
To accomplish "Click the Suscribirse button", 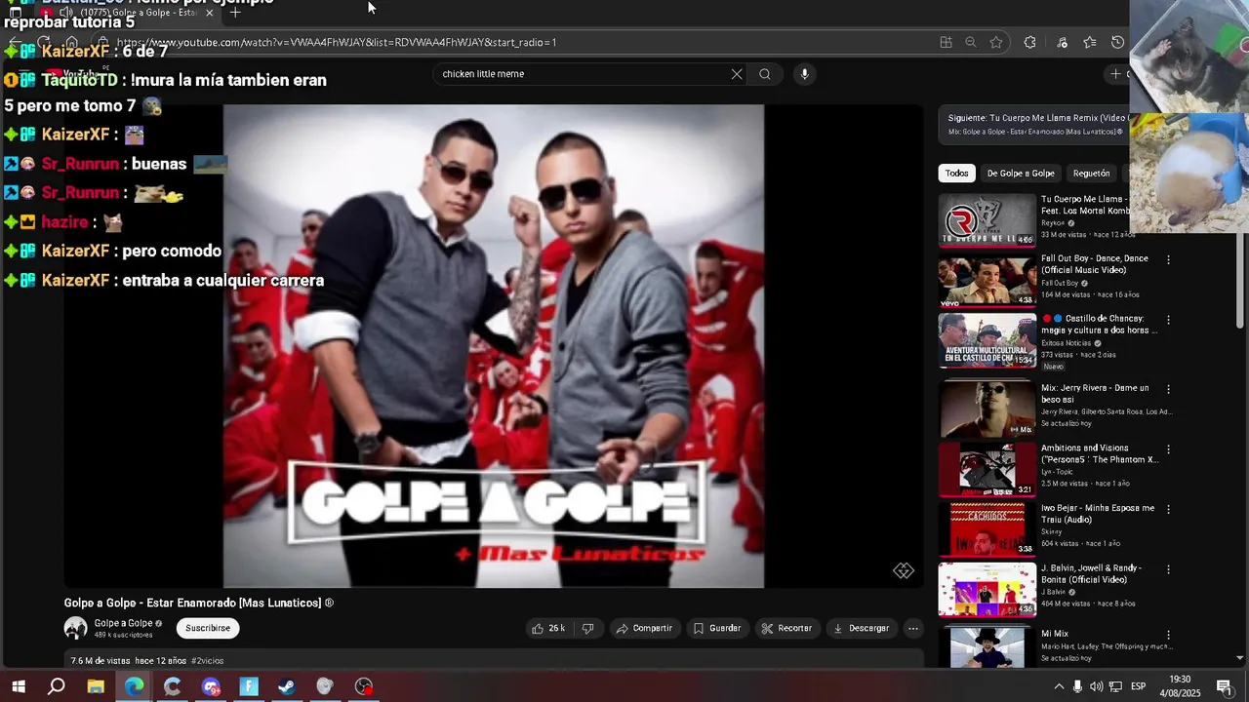I will 208,629.
